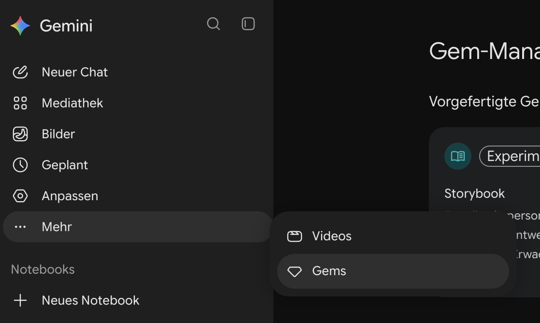
Task: Click the Gemini title text
Action: pos(66,26)
